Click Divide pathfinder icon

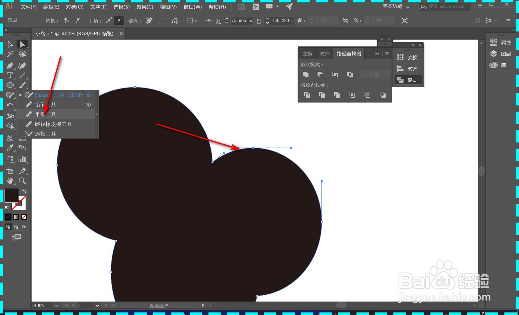coord(307,95)
